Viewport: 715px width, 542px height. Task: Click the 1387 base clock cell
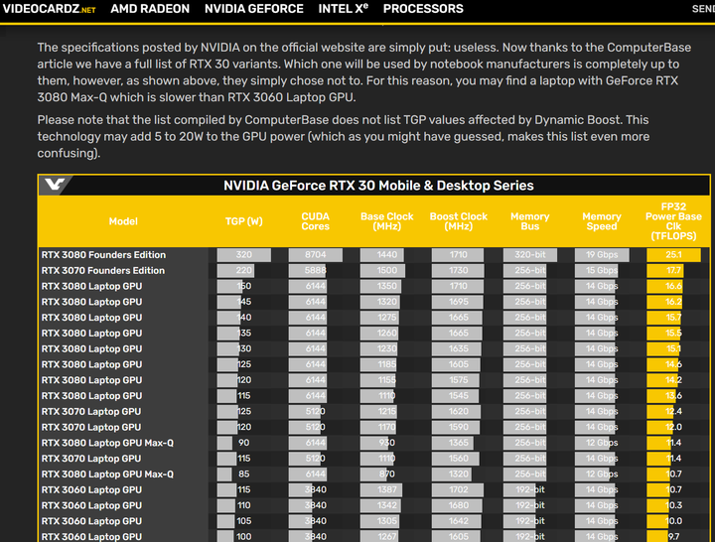point(386,489)
